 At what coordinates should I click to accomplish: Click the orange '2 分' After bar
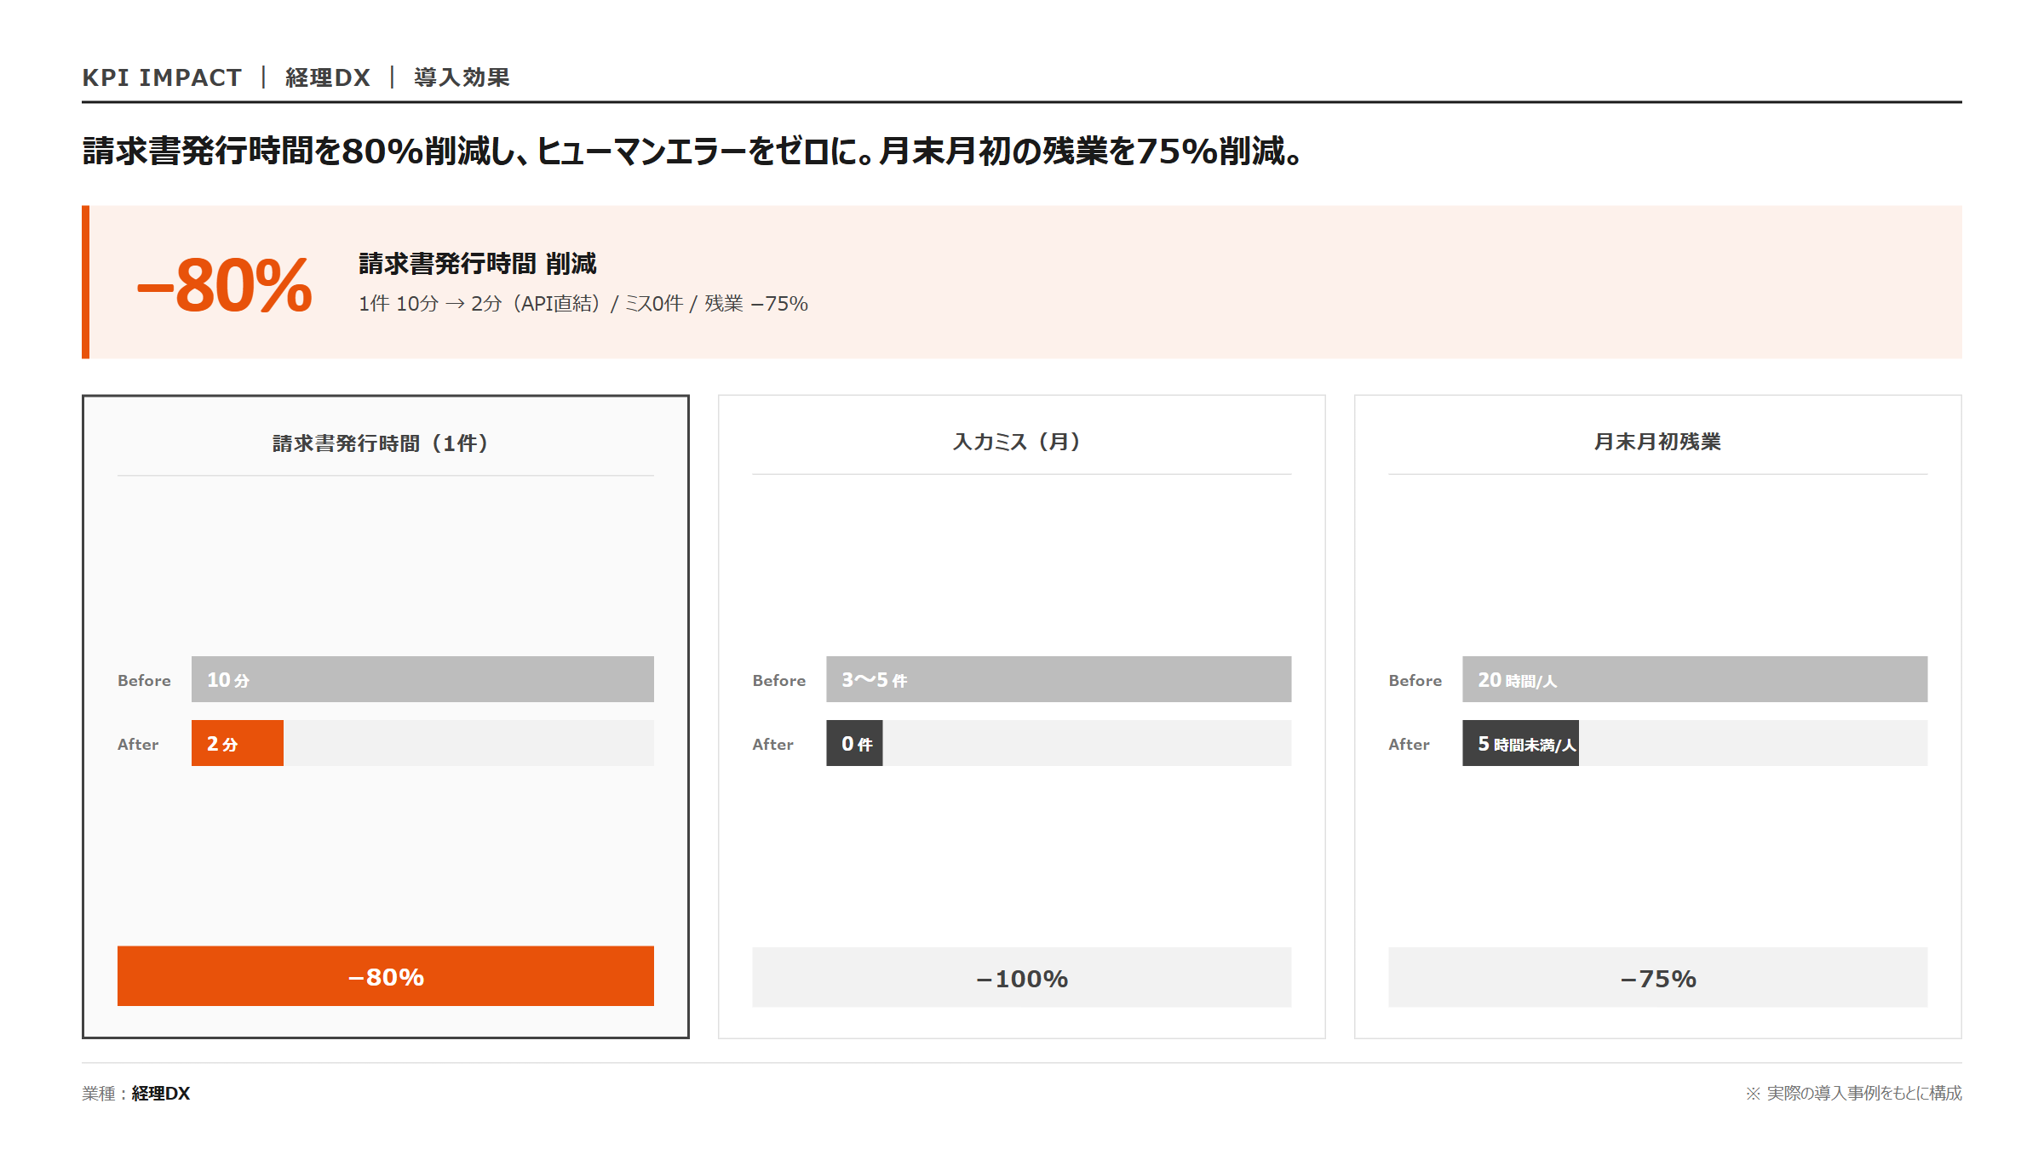tap(238, 743)
